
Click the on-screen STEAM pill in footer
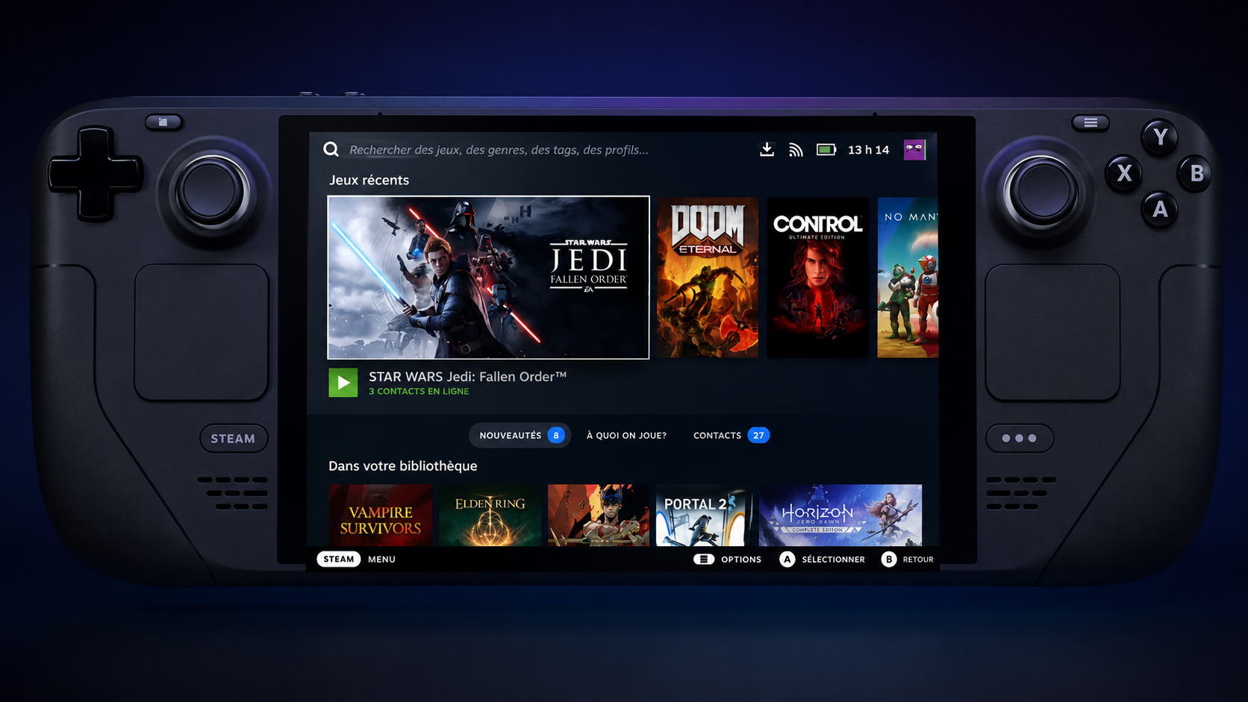tap(338, 559)
